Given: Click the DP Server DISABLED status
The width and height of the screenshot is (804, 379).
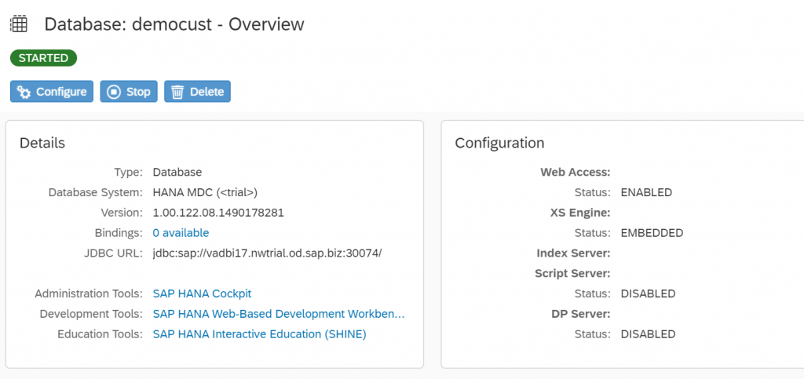Looking at the screenshot, I should 648,334.
